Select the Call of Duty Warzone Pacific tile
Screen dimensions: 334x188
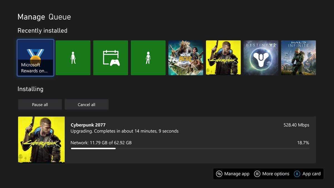coord(186,58)
